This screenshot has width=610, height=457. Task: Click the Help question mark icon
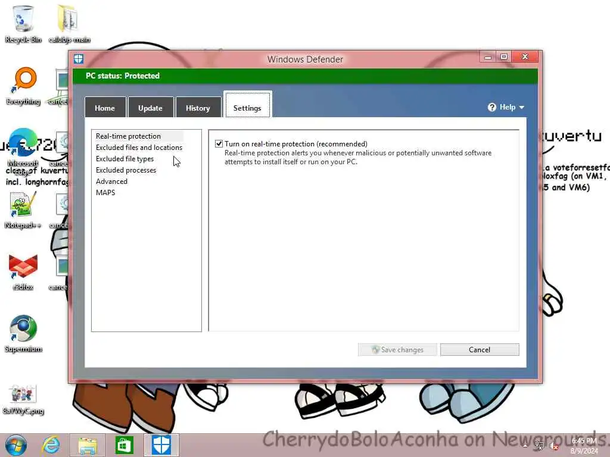(x=491, y=107)
